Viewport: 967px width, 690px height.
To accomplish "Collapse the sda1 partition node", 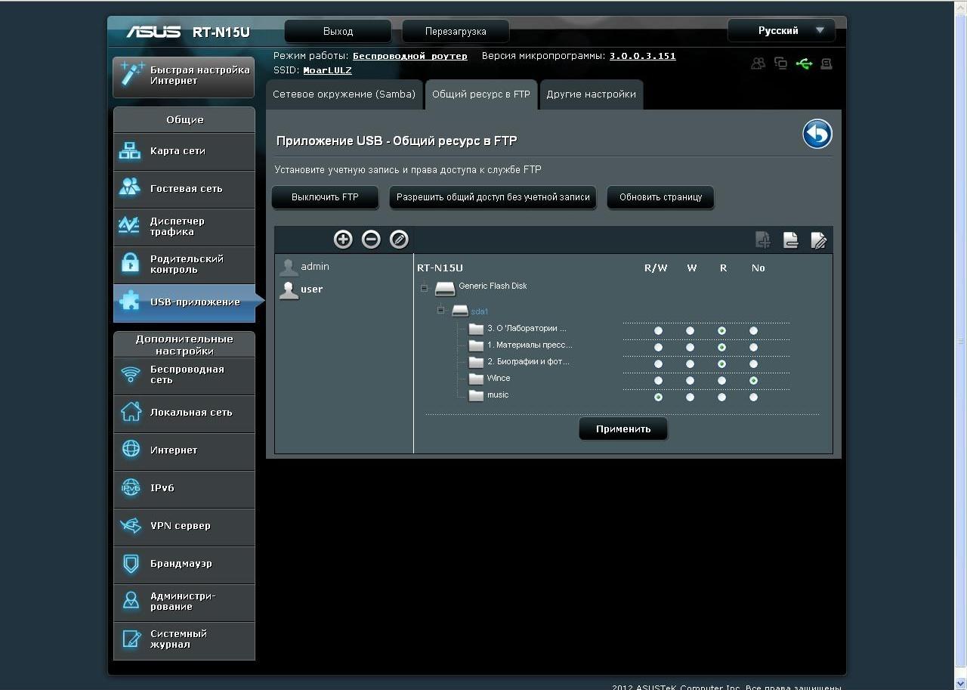I will 440,310.
